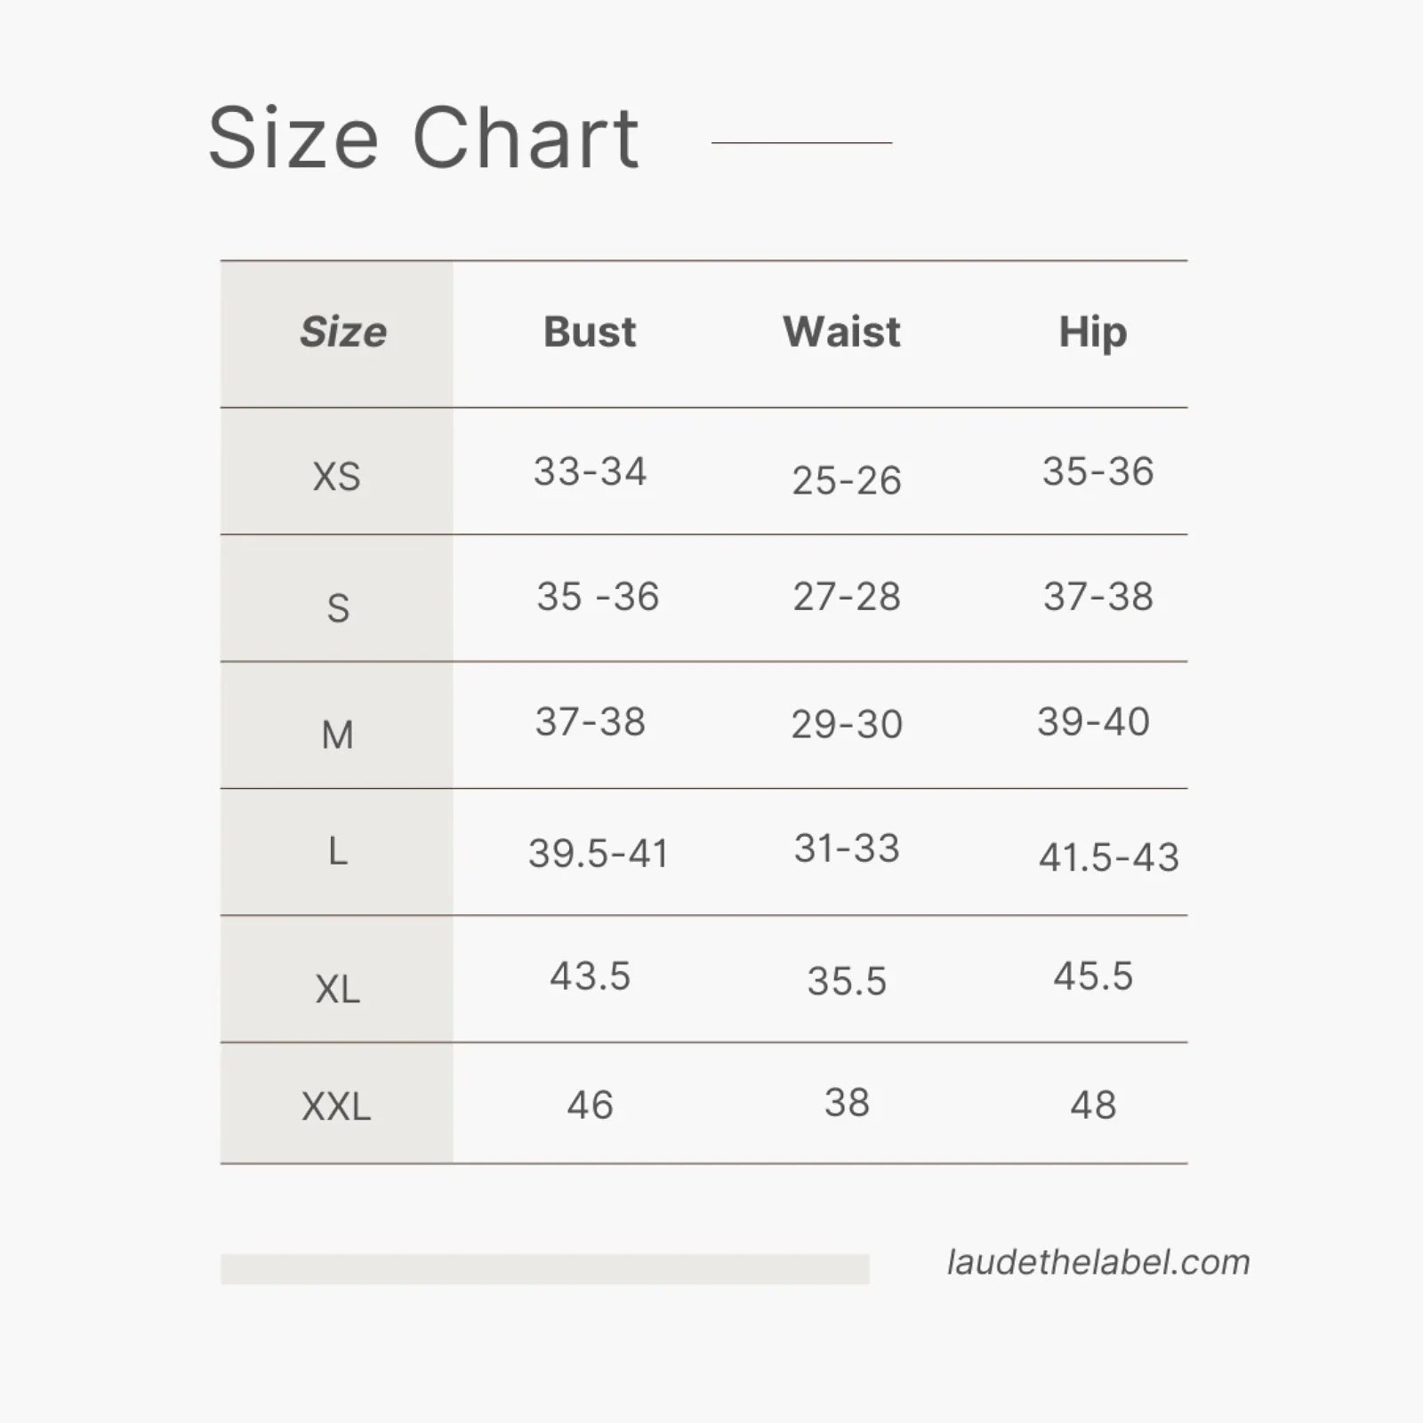Select the Bust column header

pos(590,332)
